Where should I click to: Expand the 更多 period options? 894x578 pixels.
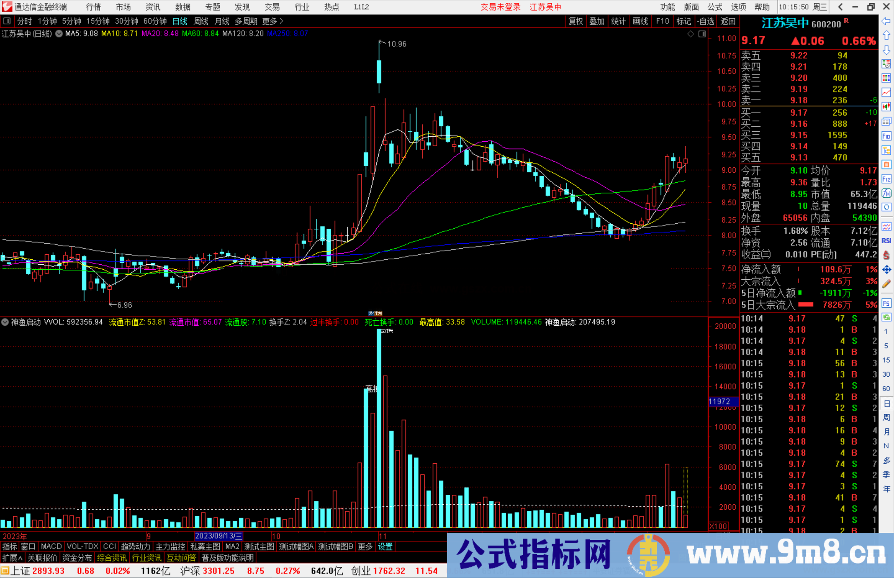(272, 21)
